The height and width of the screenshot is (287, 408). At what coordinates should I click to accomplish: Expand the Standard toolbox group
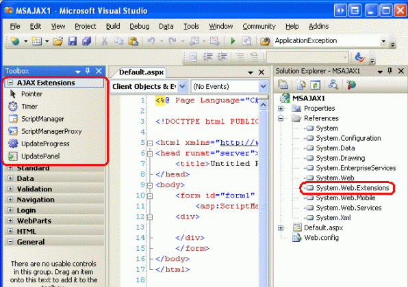10,168
